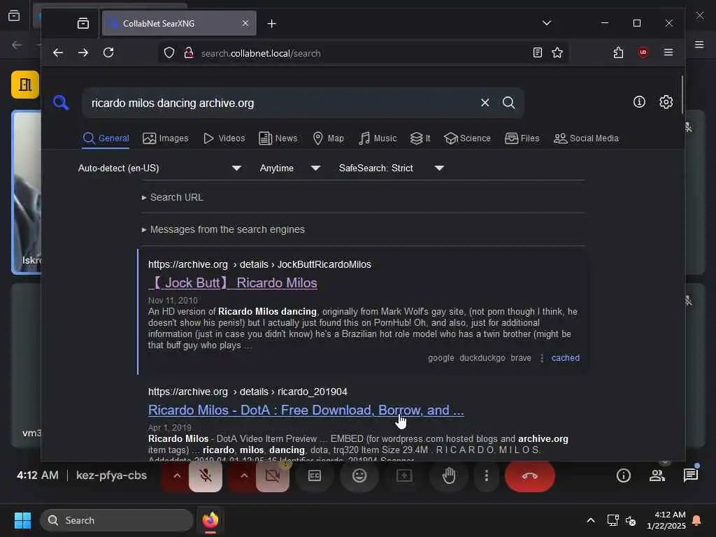Switch to the Images search tab
716x537 pixels.
(165, 138)
